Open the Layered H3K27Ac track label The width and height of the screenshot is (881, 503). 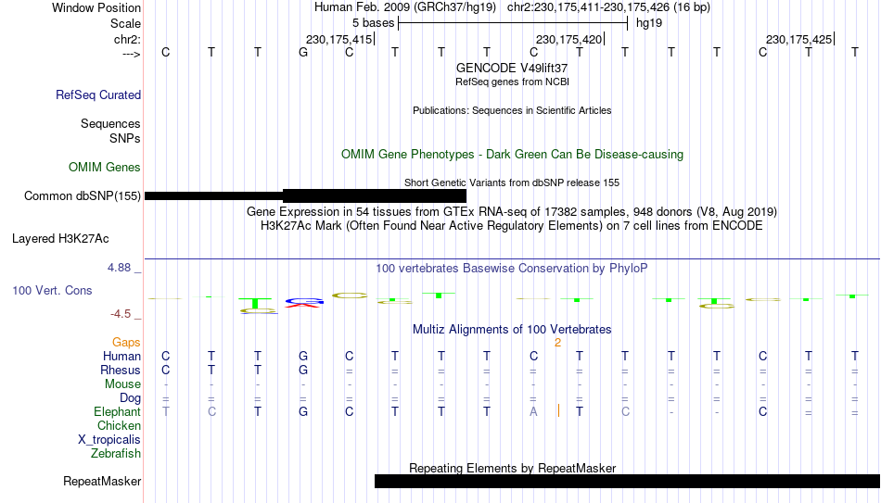point(60,239)
